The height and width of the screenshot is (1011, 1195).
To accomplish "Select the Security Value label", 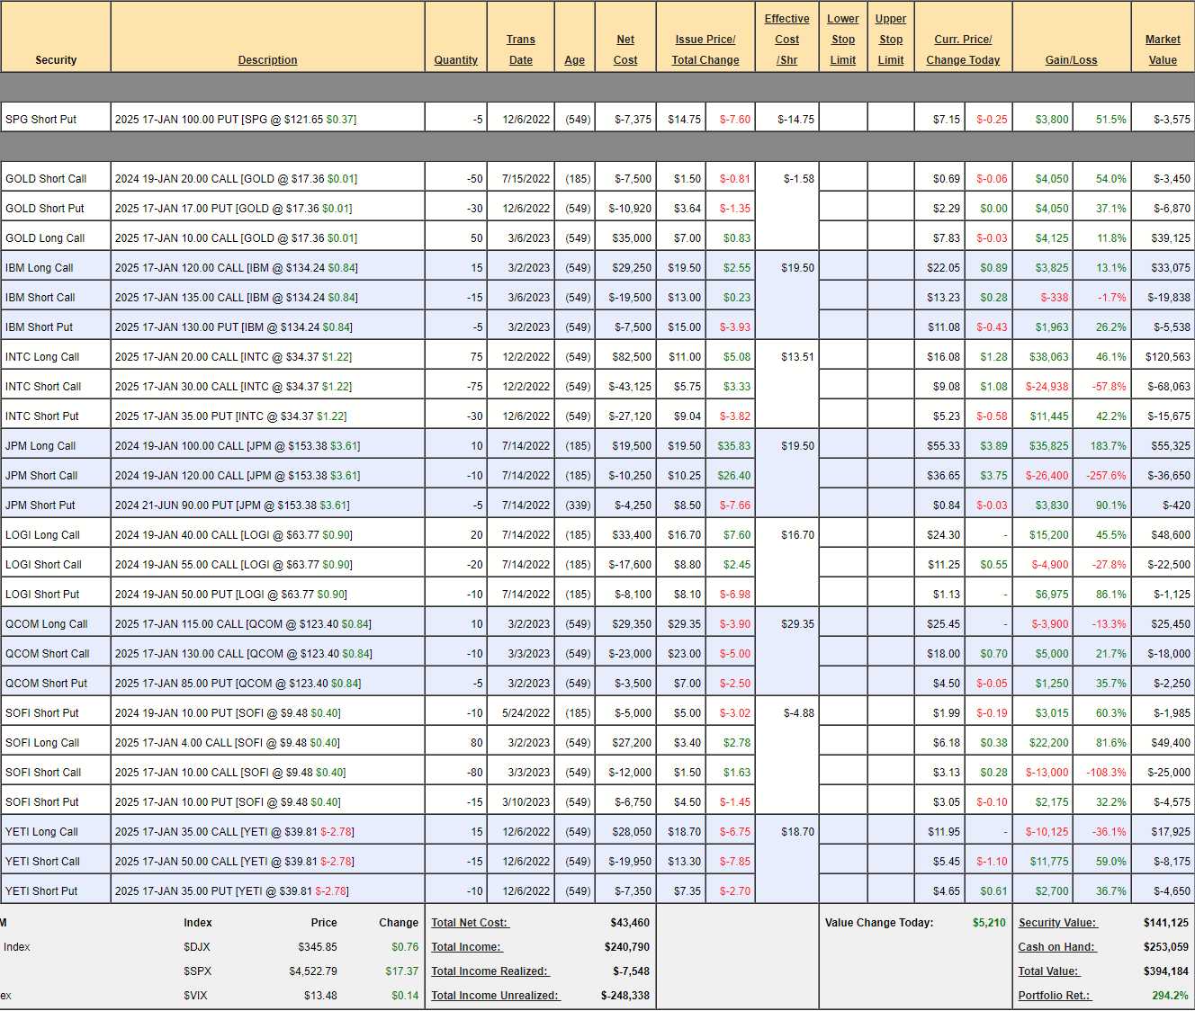I will pos(1057,923).
